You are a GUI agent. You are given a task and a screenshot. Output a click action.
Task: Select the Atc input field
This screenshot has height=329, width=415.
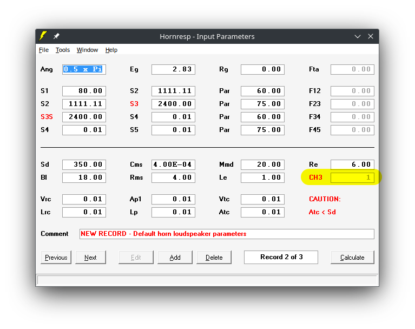262,212
